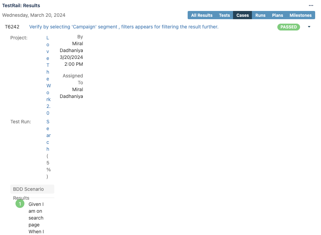Click the Test Run: label
Viewport: 321px width, 235px height.
pyautogui.click(x=21, y=122)
